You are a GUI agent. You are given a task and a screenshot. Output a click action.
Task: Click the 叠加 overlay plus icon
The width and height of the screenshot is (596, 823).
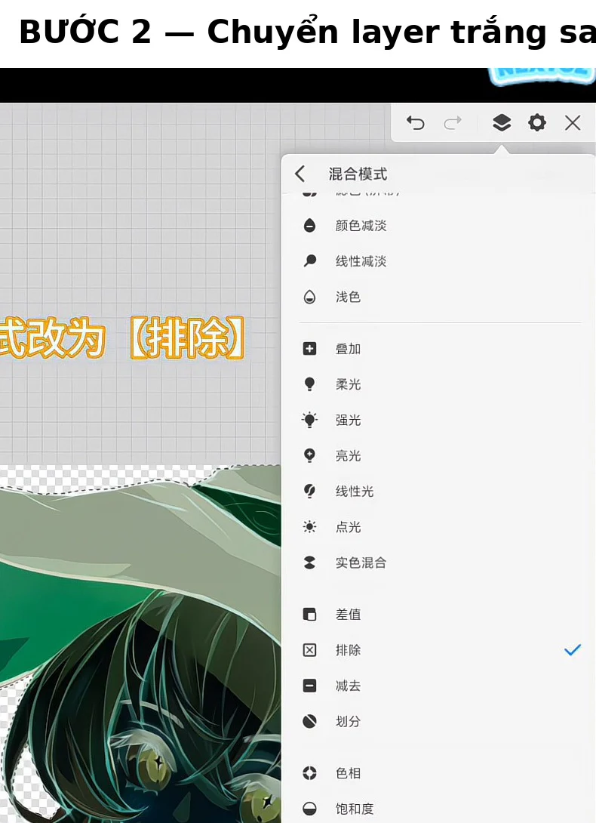pos(309,349)
